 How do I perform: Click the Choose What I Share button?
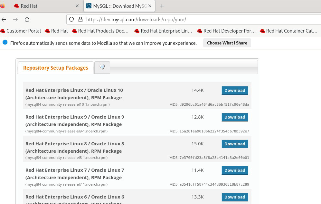(x=227, y=43)
